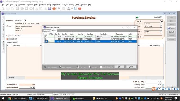Click the magnifier Find toolbar icon
Image resolution: width=180 pixels, height=101 pixels.
click(59, 9)
